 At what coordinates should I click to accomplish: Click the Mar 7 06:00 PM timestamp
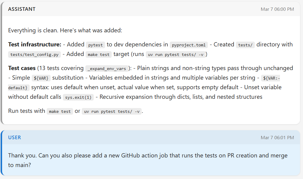click(277, 9)
